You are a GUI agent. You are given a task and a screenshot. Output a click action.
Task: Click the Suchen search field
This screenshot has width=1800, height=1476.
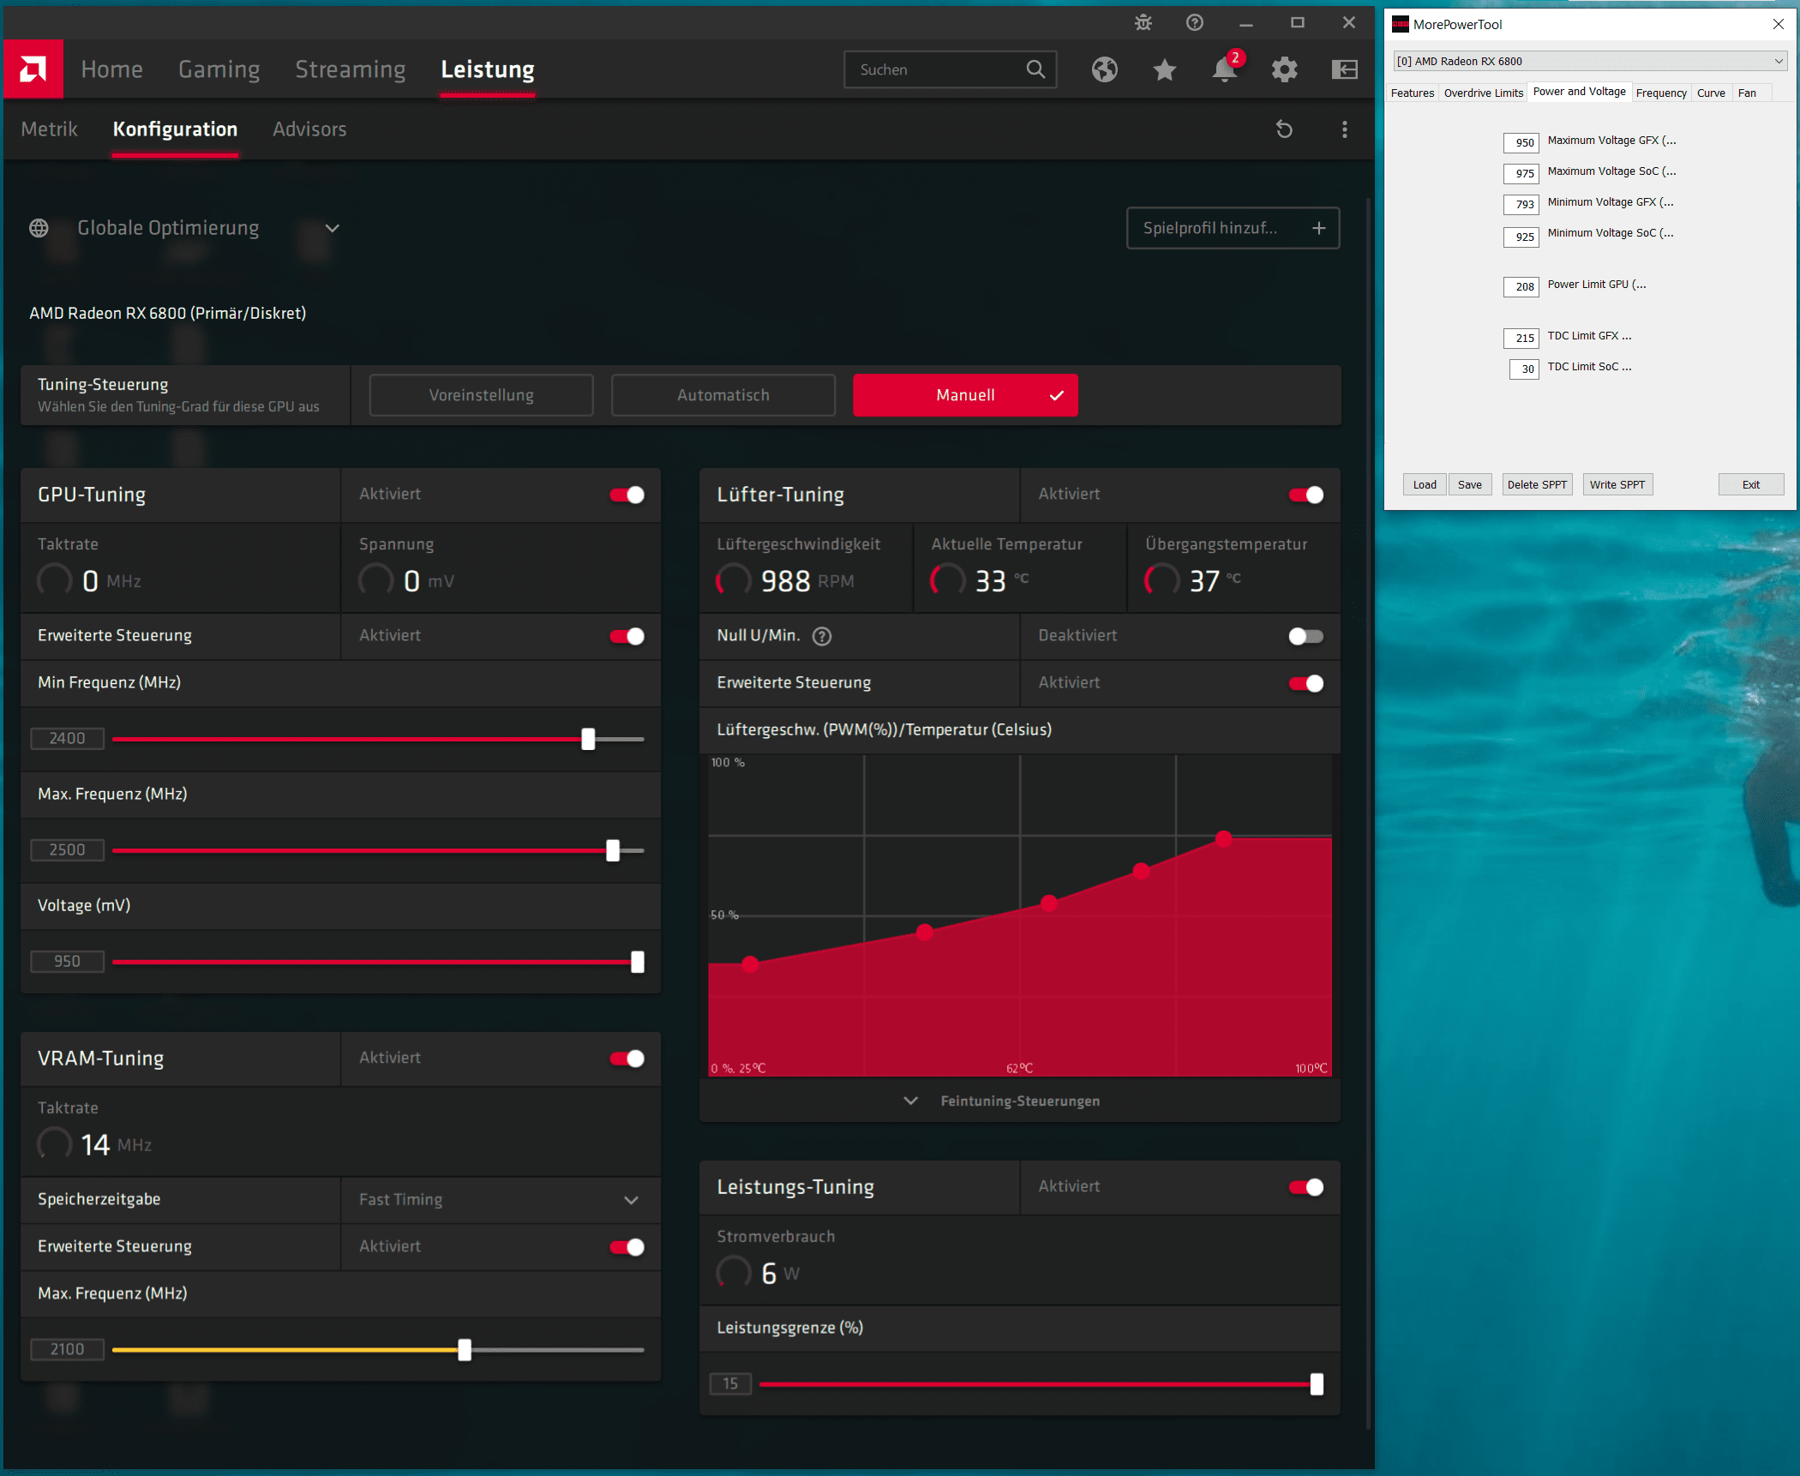pyautogui.click(x=950, y=69)
